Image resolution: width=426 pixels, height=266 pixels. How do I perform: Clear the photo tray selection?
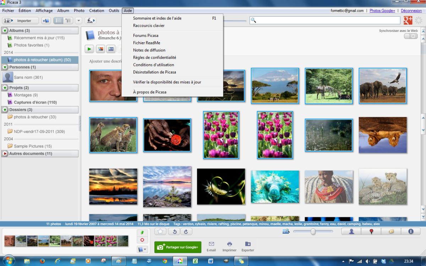pos(142,240)
